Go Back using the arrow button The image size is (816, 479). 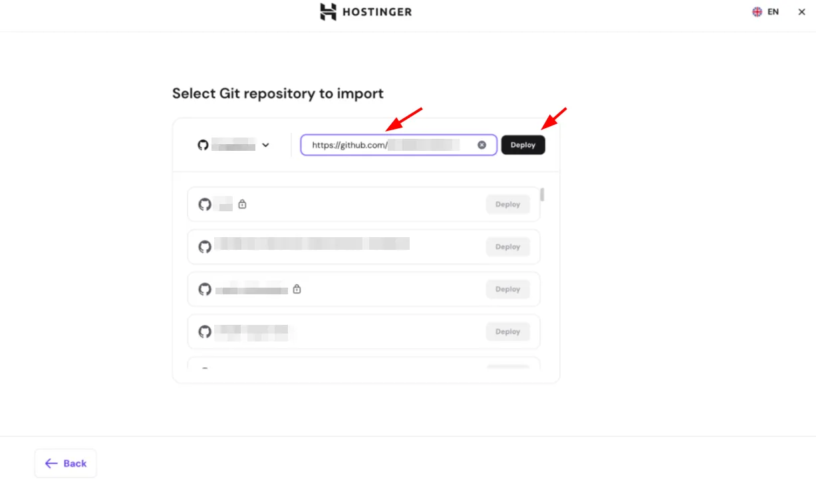point(65,463)
